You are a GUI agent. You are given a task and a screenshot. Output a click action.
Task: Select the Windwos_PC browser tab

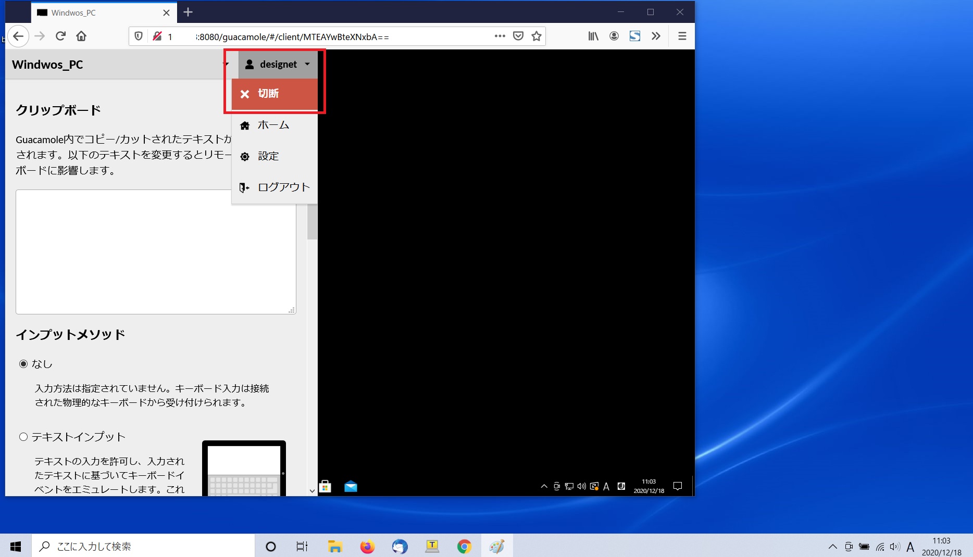tap(104, 12)
